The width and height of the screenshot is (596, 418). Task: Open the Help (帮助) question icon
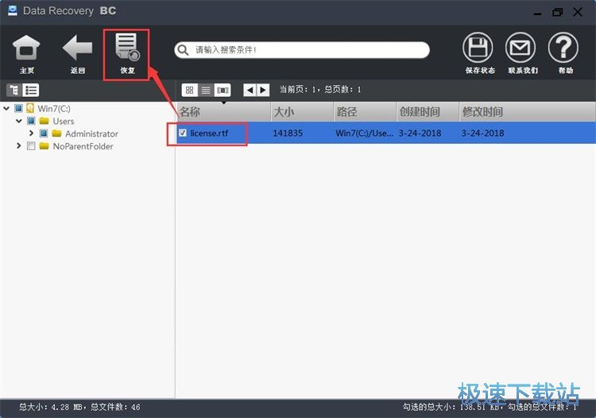(x=563, y=48)
